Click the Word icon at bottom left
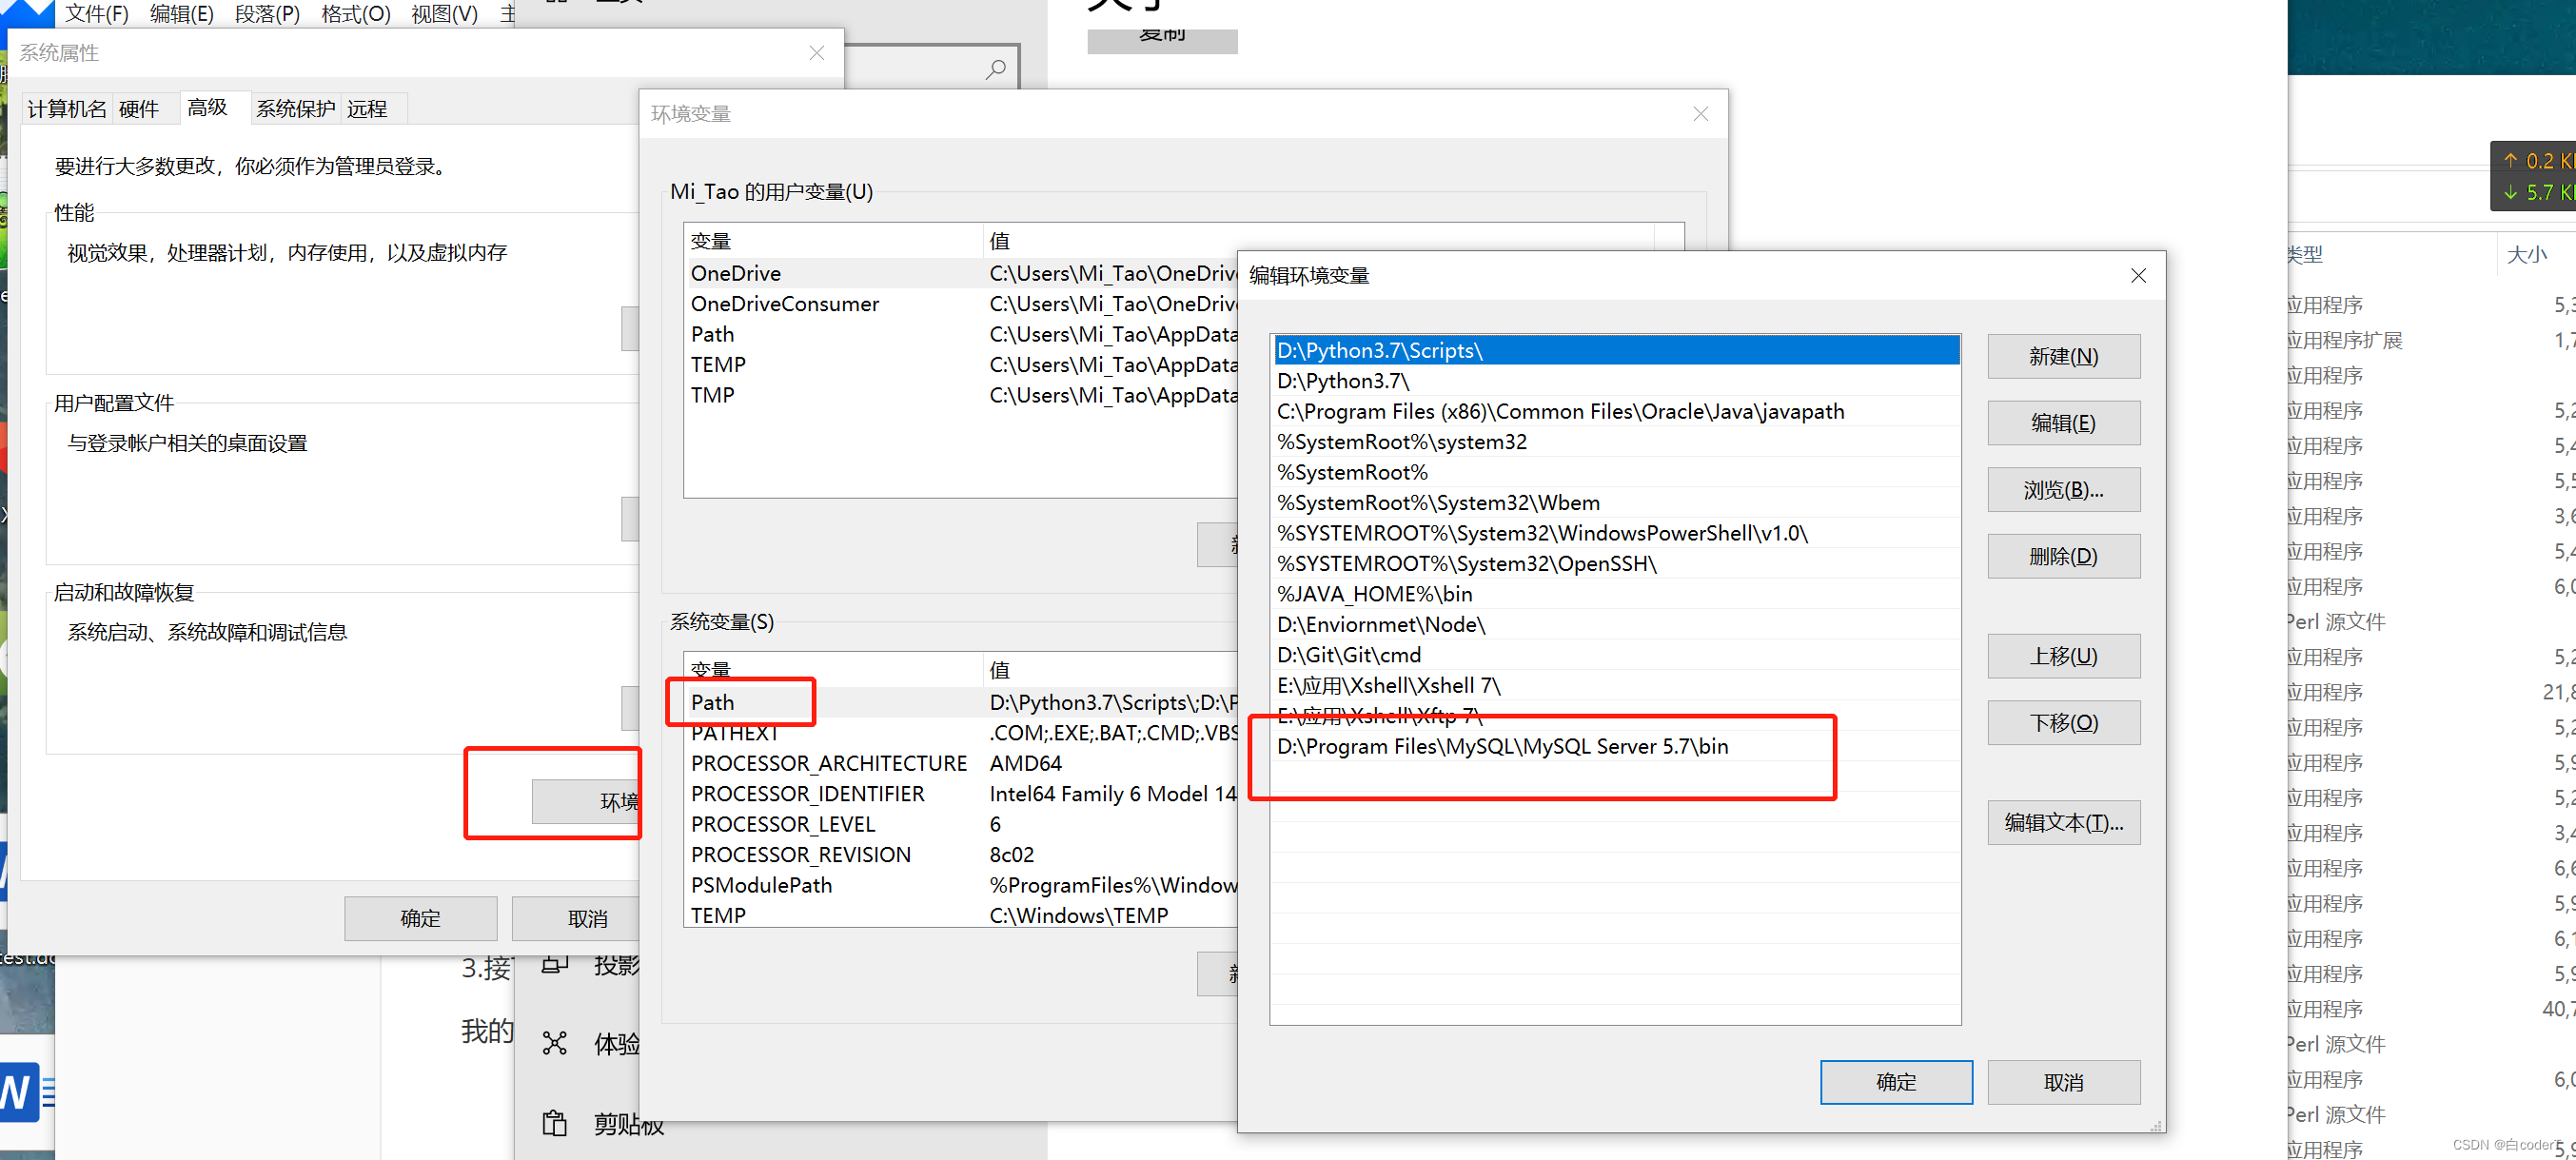Screen dimensions: 2576x1160 point(22,1092)
